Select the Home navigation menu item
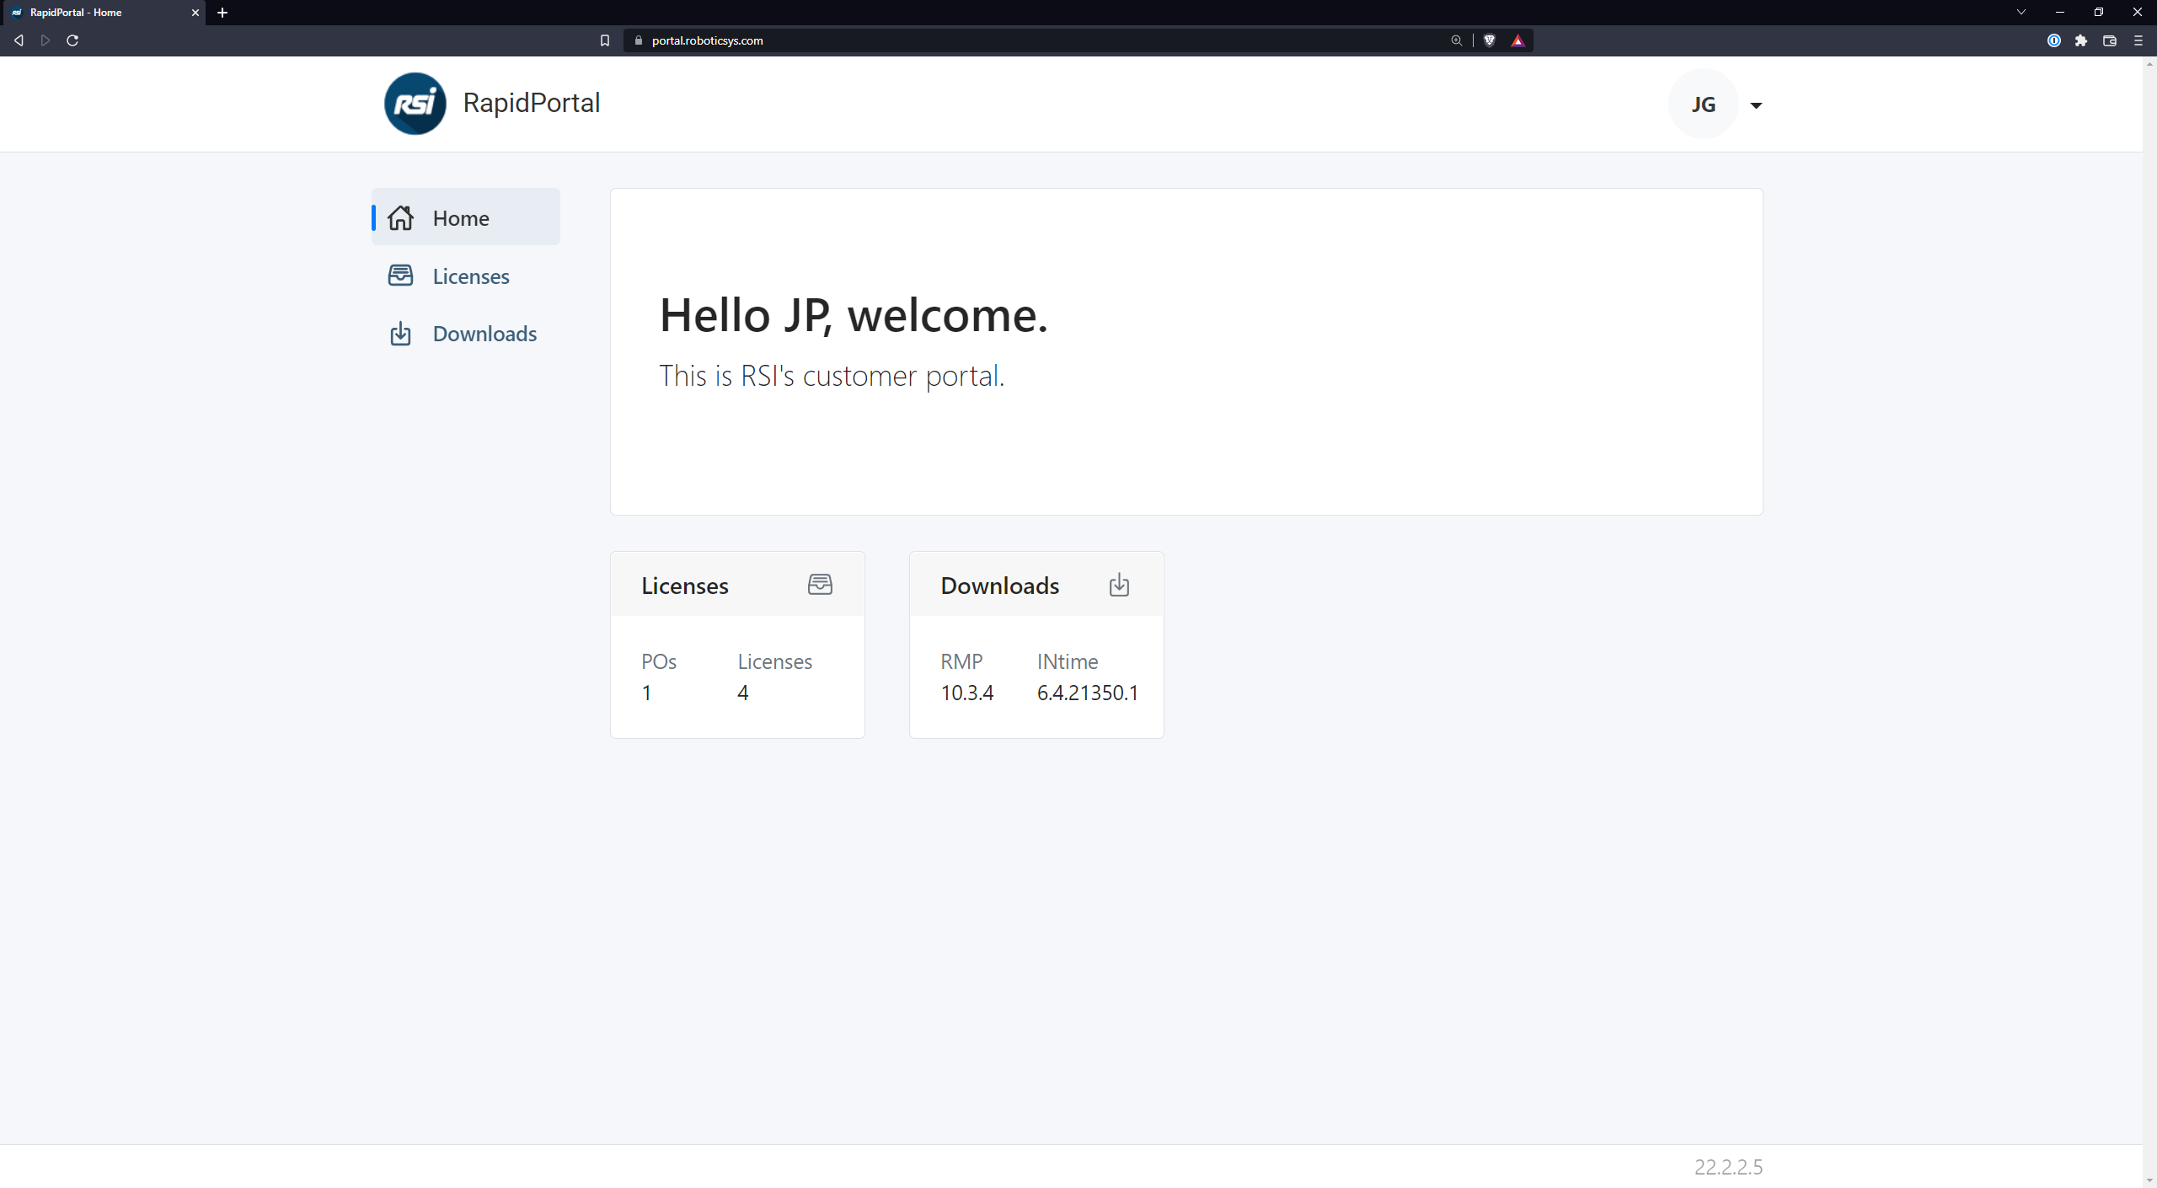The height and width of the screenshot is (1188, 2157). [462, 217]
